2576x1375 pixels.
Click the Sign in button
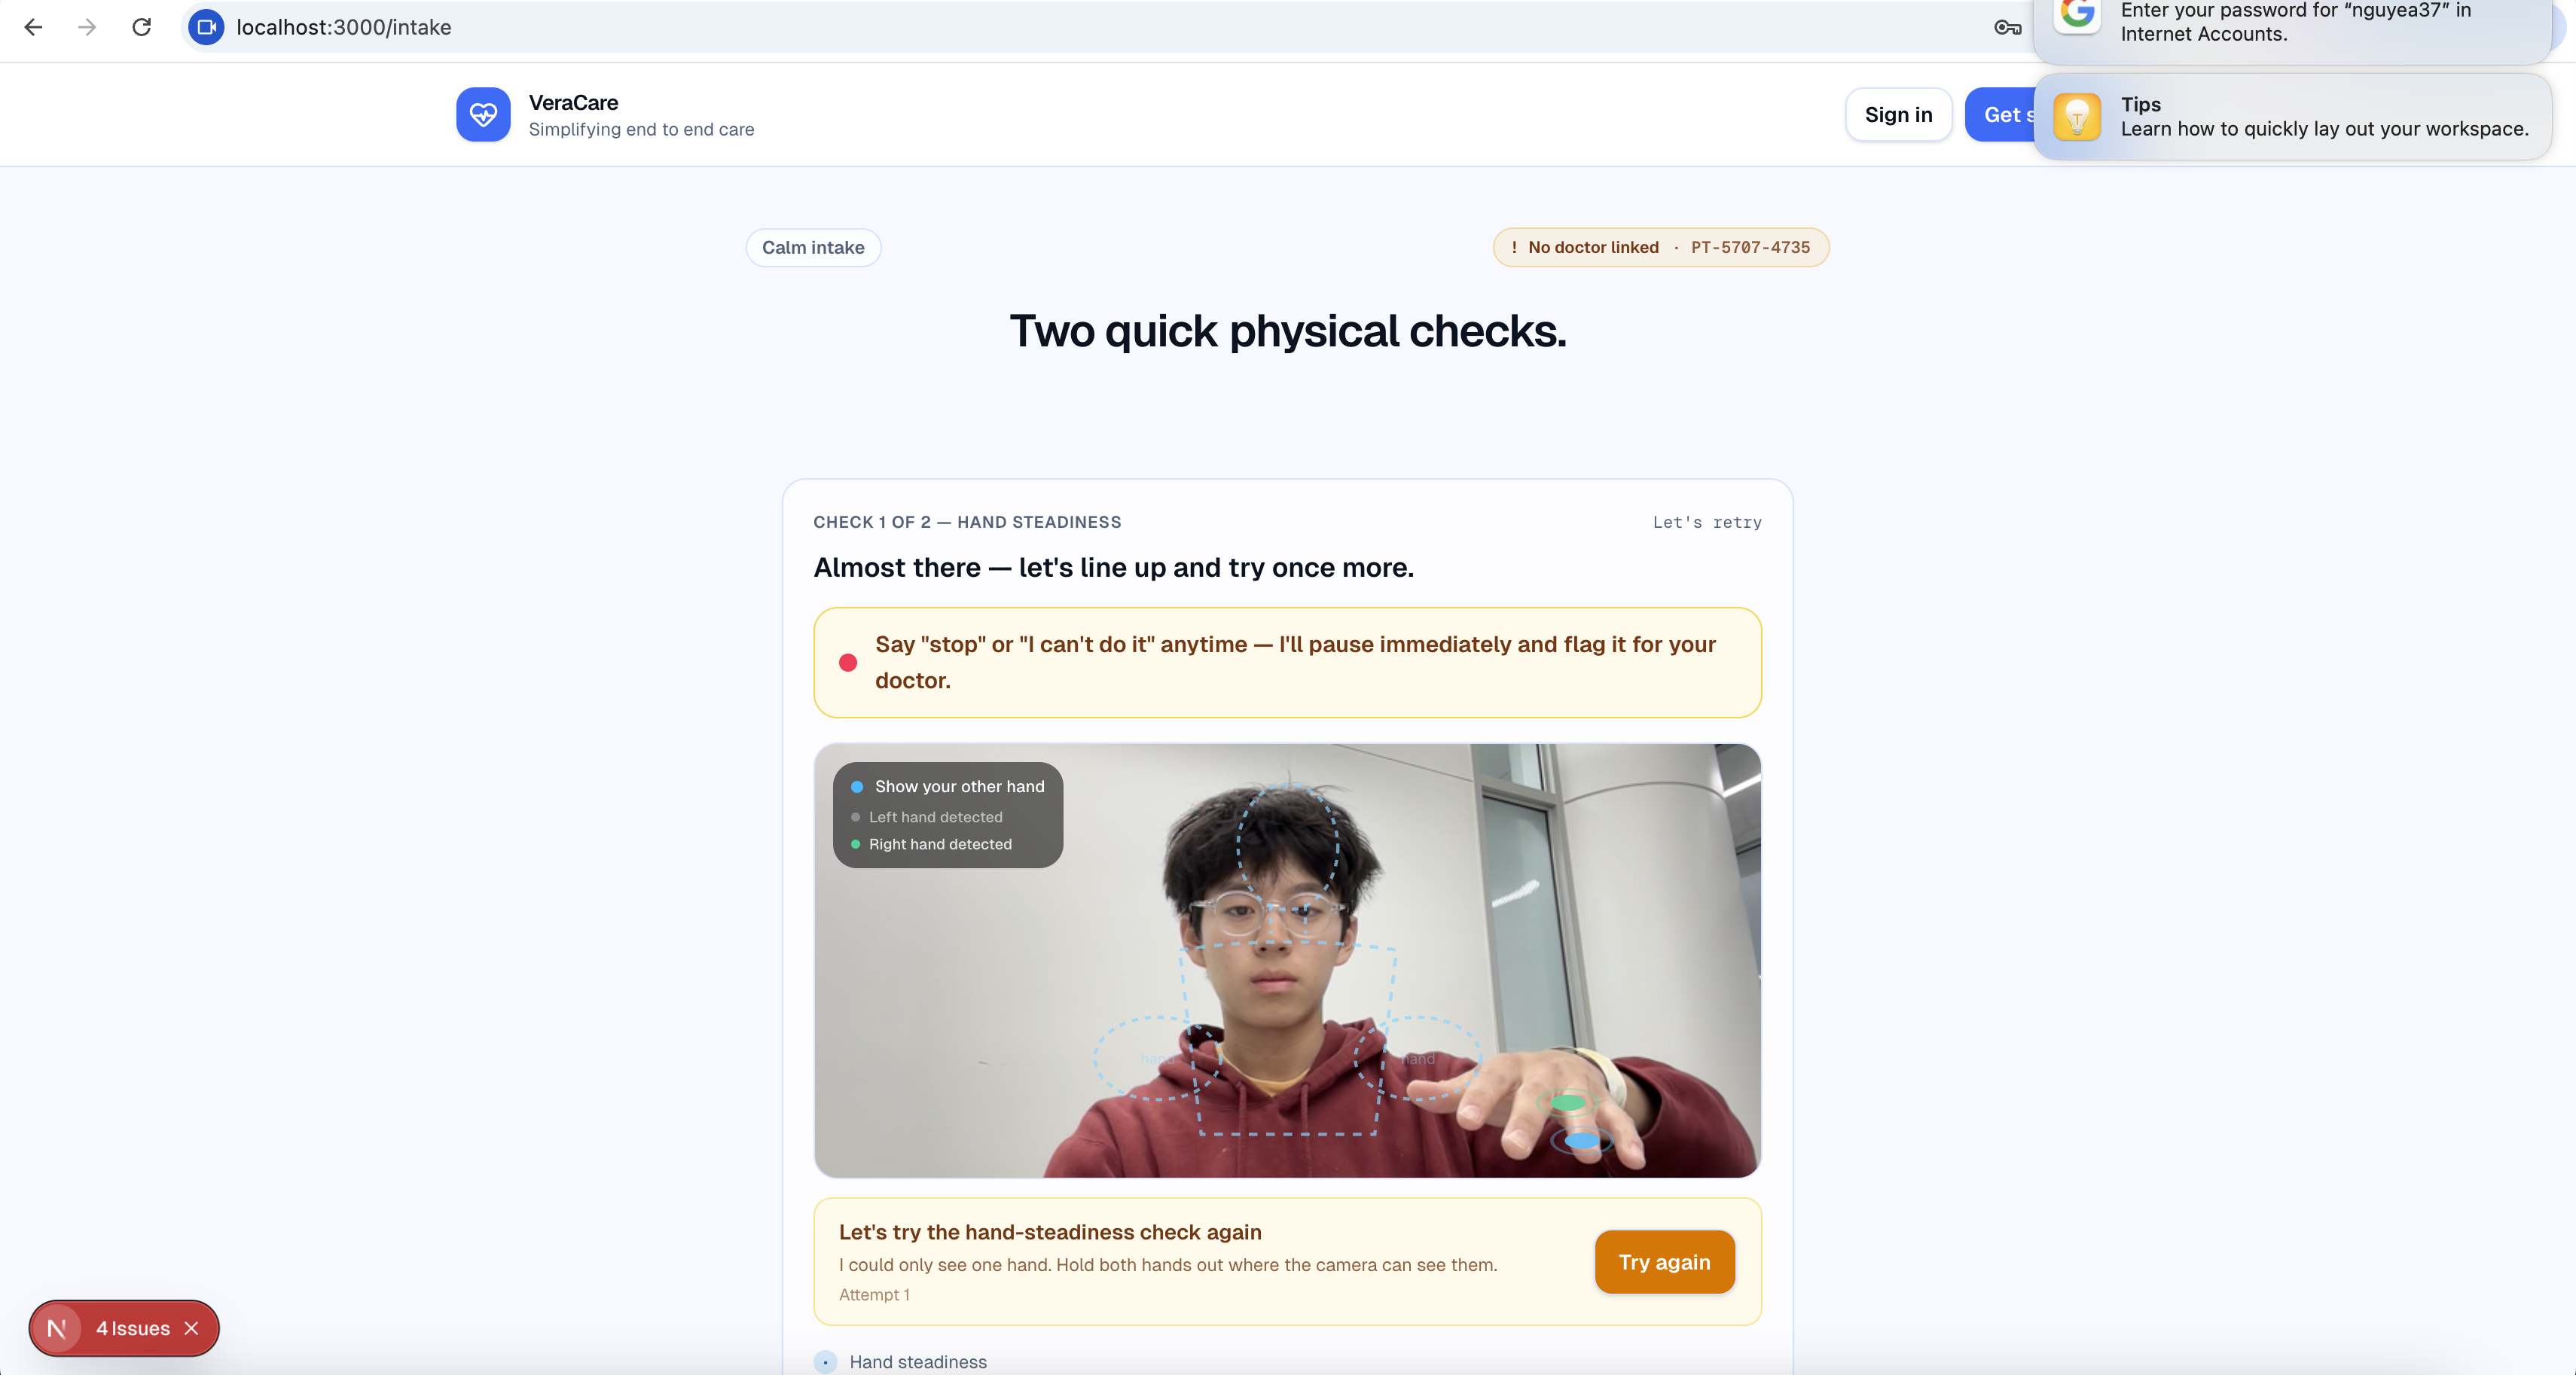[x=1897, y=115]
